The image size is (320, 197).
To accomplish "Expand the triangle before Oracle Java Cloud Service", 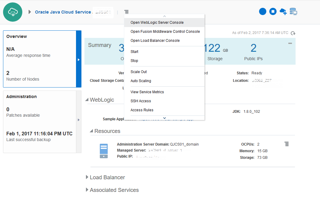I will point(30,12).
